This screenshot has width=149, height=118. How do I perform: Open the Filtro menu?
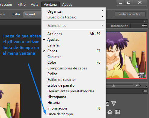coord(21,5)
